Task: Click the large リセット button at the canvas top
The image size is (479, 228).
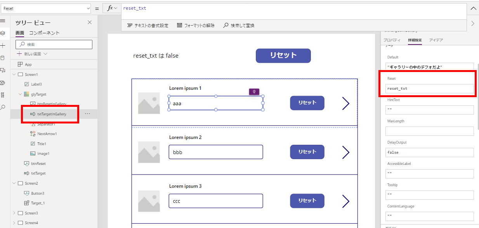Action: coord(283,55)
